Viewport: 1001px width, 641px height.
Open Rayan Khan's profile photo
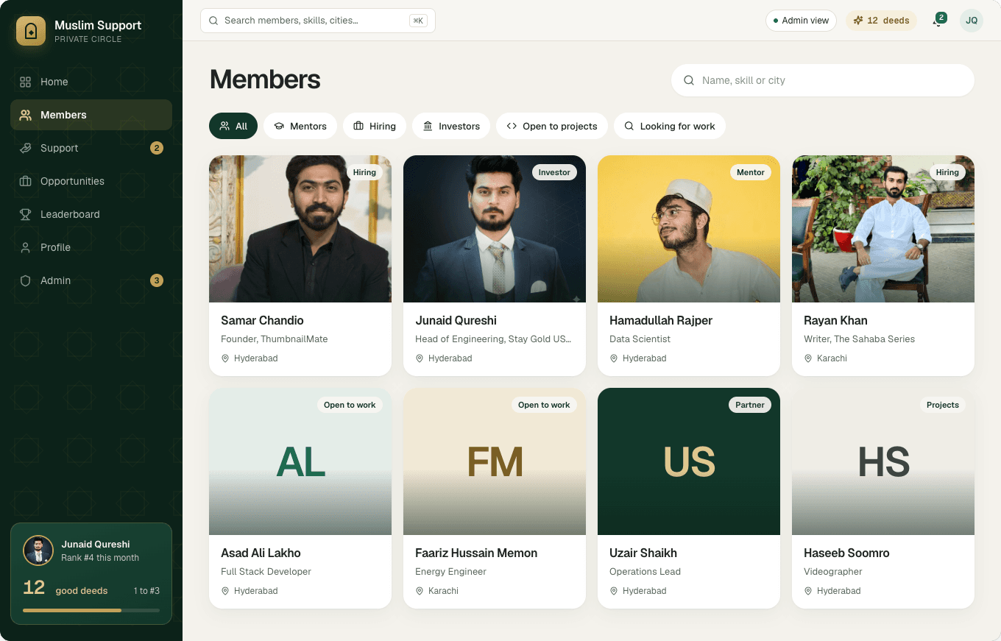click(x=883, y=229)
